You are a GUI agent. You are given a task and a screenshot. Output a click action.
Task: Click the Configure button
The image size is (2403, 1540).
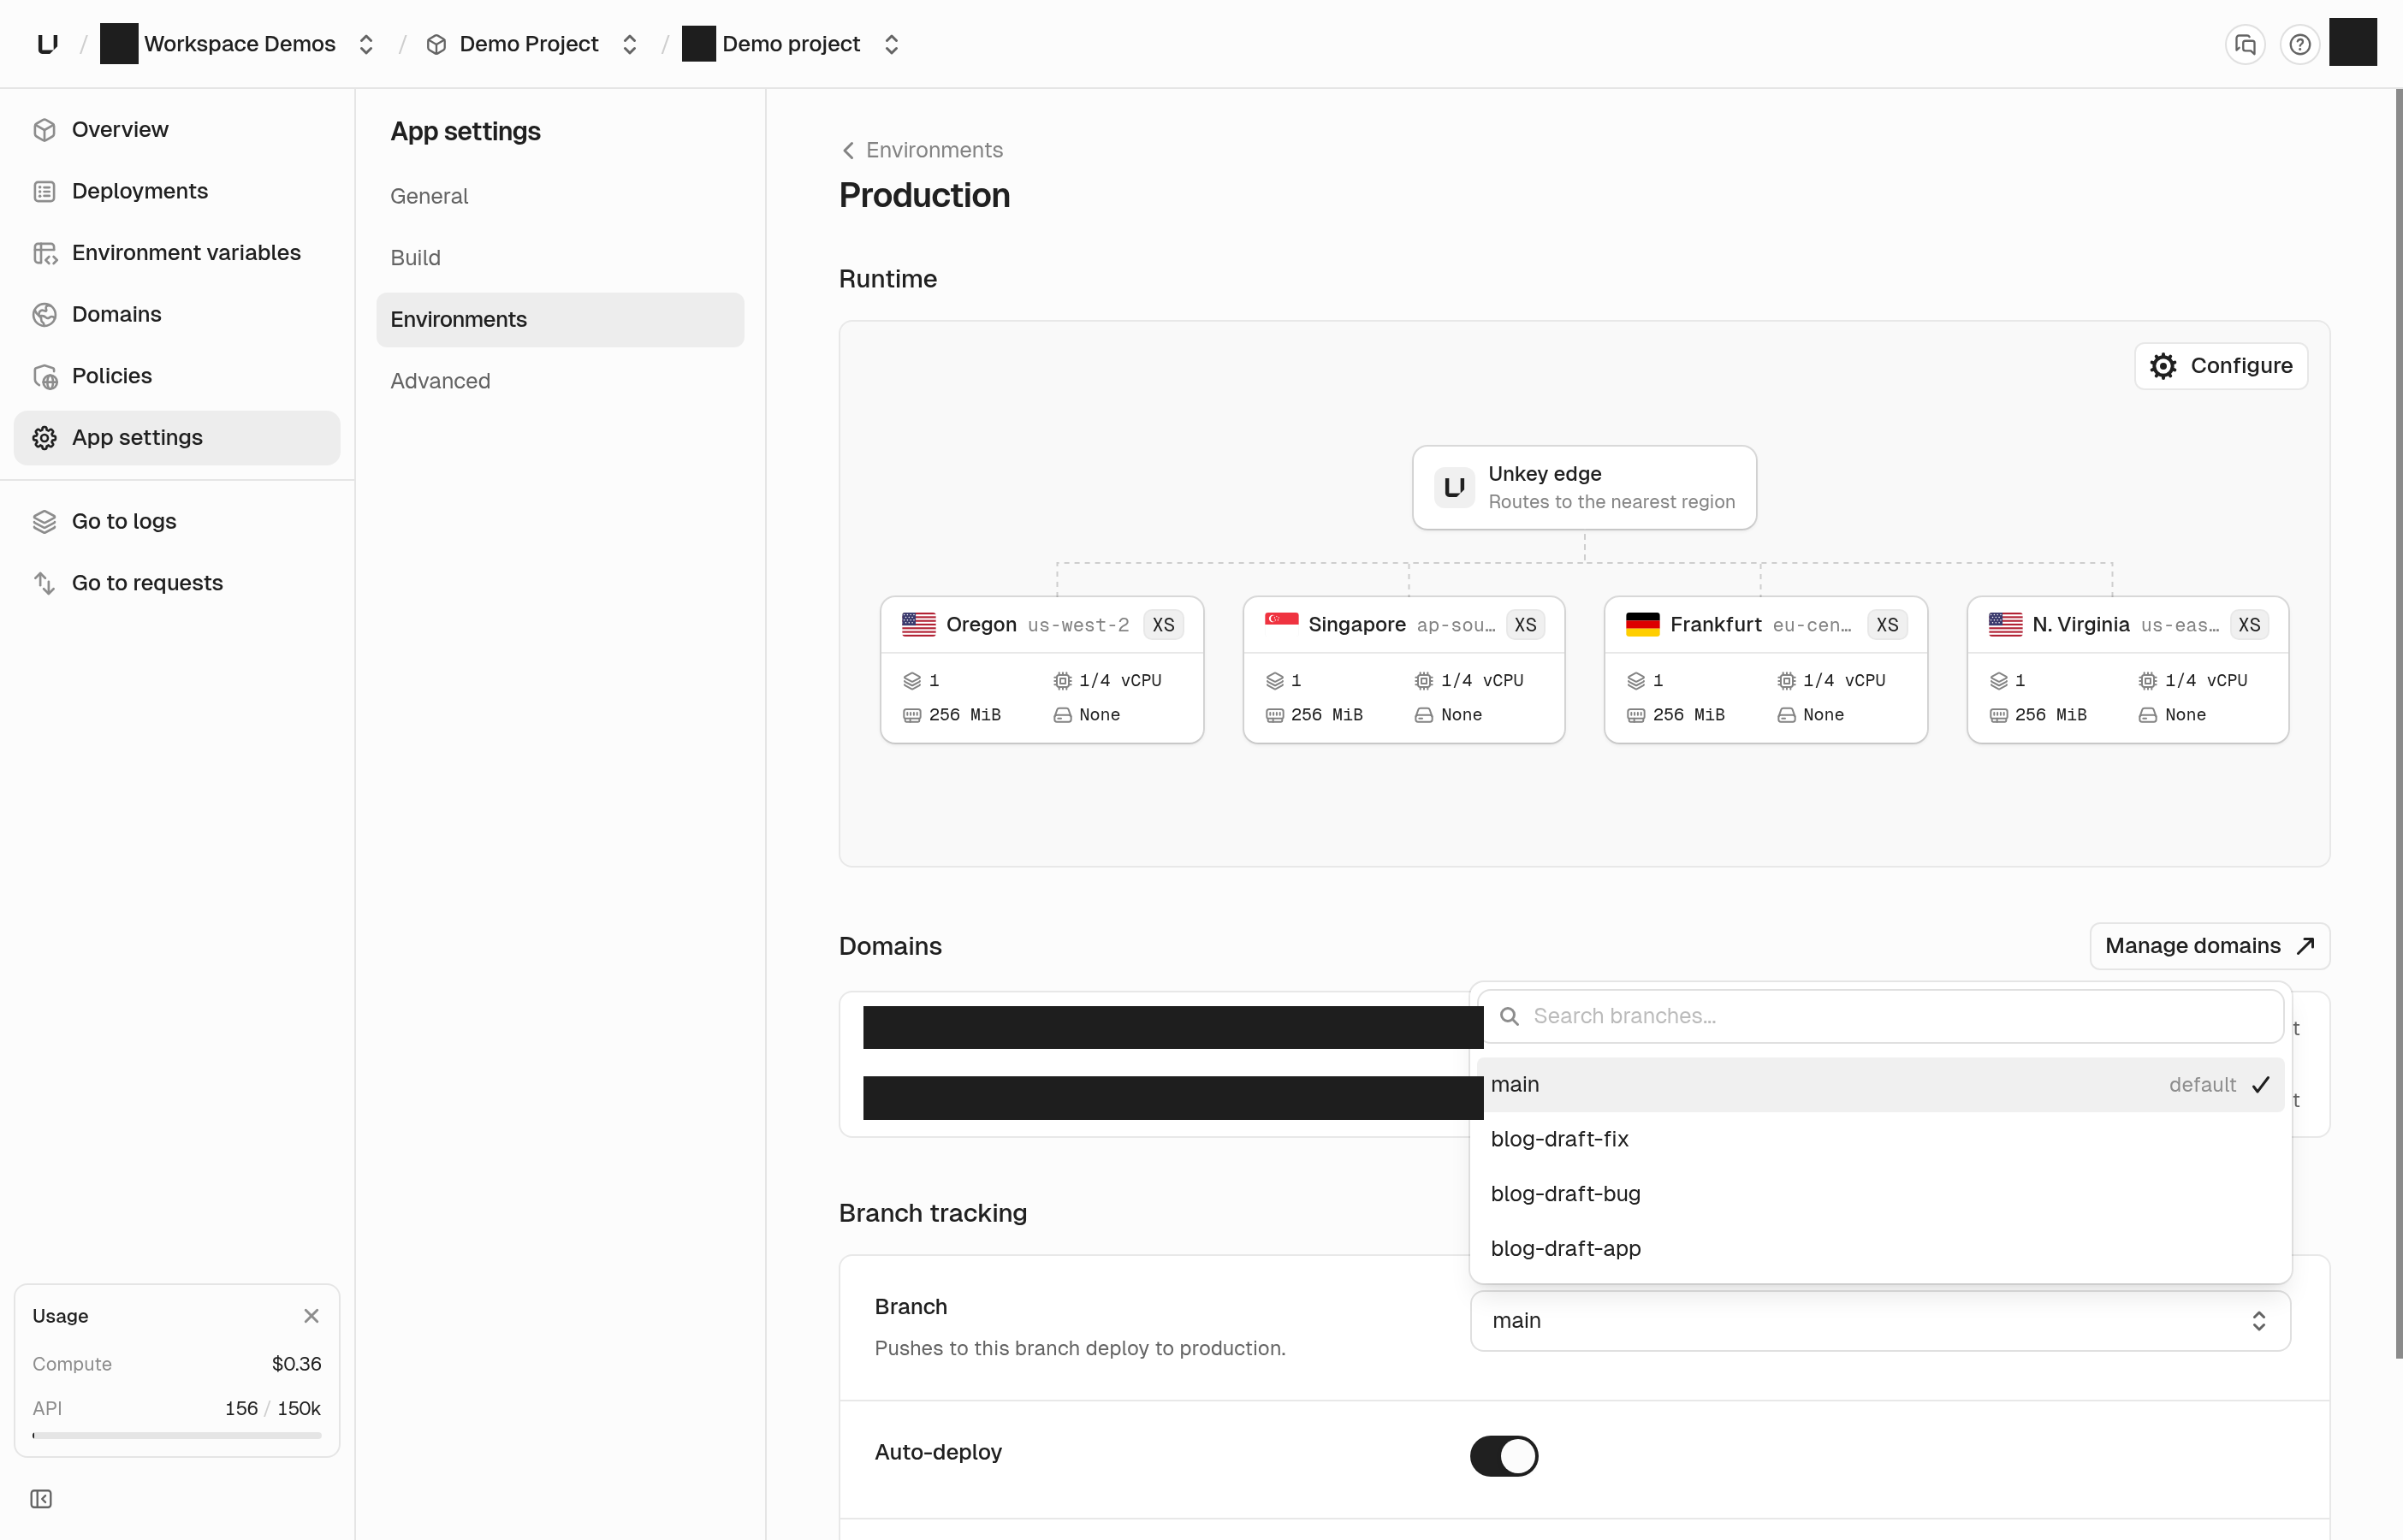pos(2221,366)
